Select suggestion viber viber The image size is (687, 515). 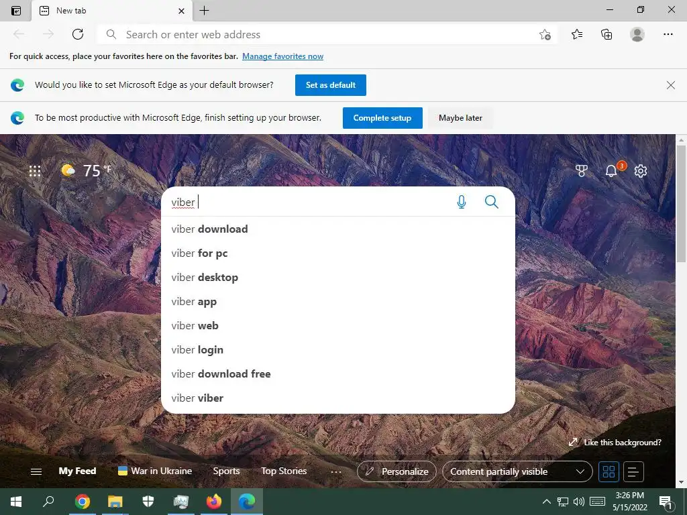338,398
